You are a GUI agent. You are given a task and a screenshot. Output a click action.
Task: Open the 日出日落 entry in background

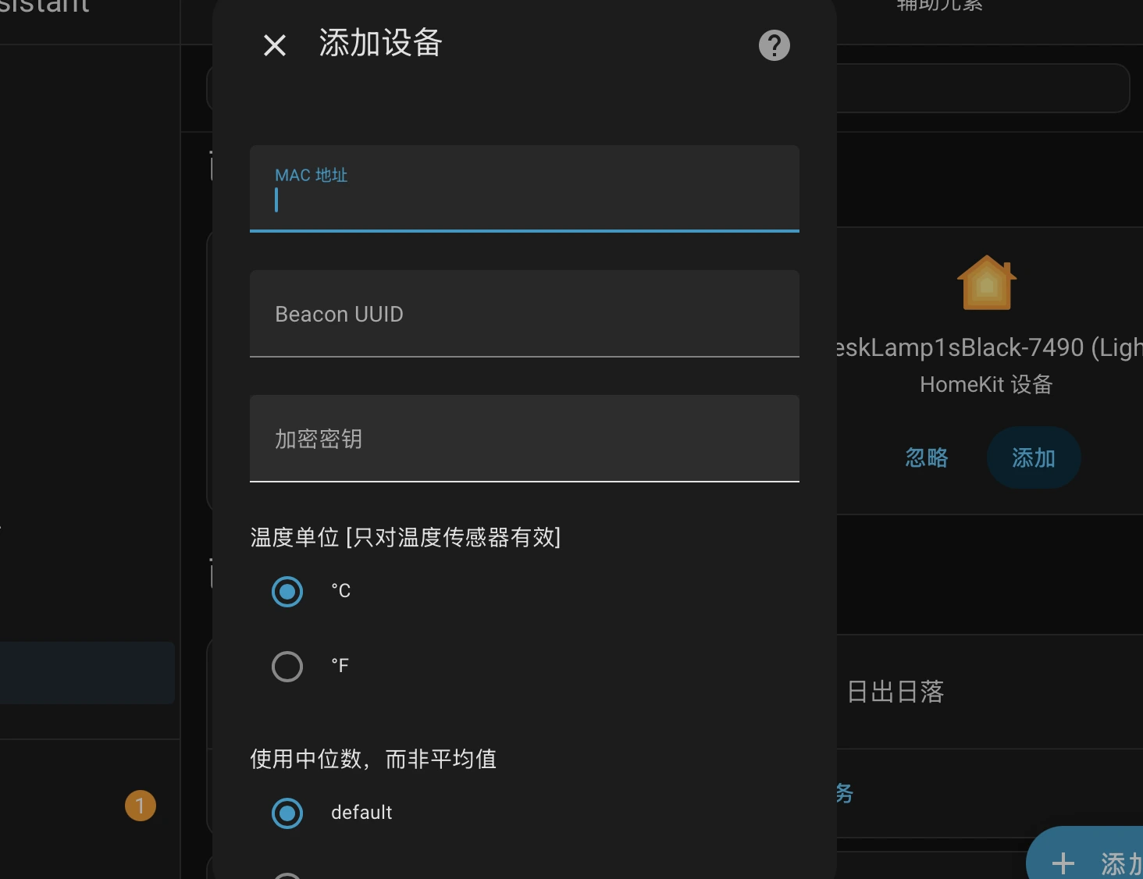[x=896, y=692]
